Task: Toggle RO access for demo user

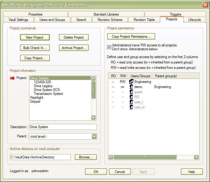Action: point(113,87)
